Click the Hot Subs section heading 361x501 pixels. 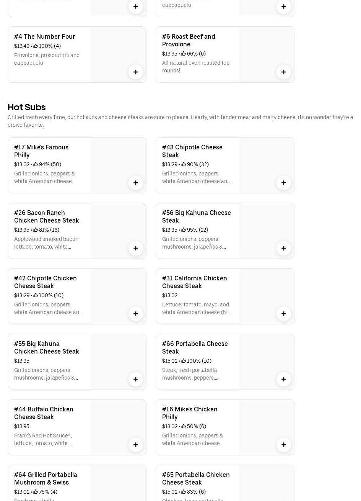[26, 107]
